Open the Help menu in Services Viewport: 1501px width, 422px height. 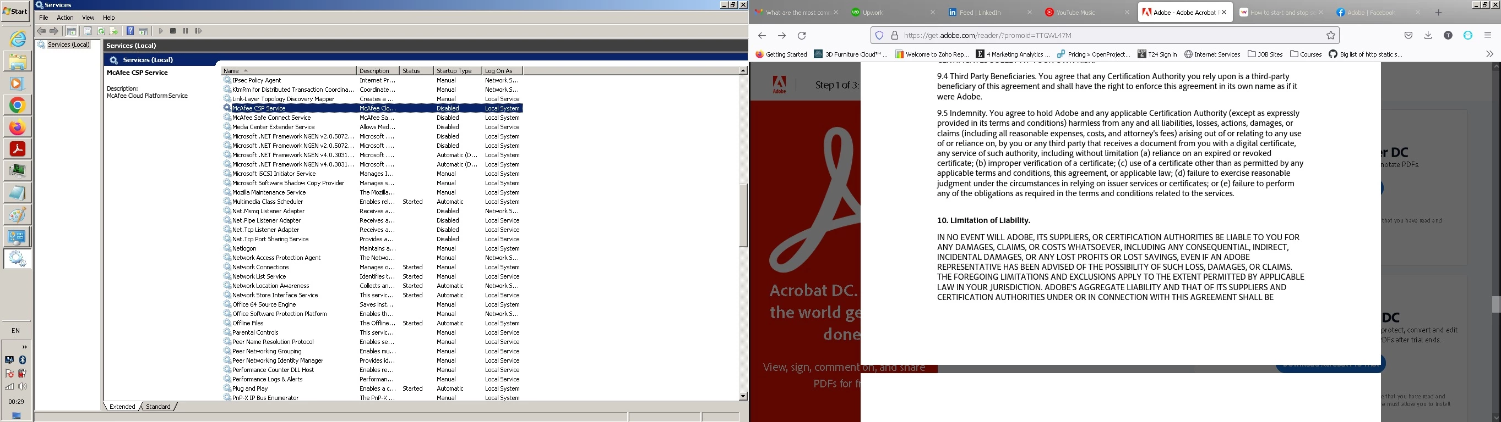[x=109, y=18]
